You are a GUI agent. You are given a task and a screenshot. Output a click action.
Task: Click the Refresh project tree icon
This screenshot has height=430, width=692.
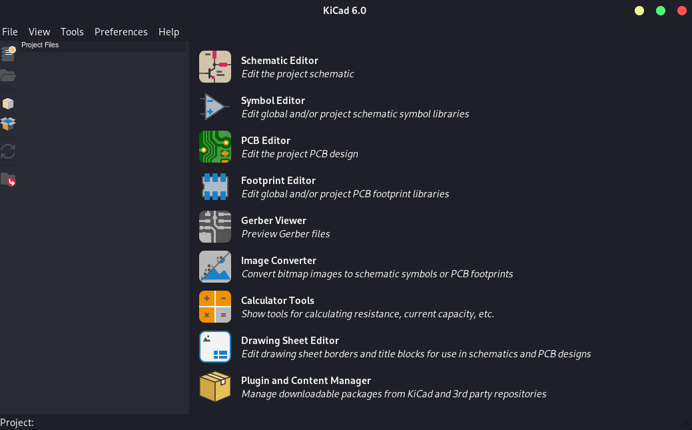8,151
